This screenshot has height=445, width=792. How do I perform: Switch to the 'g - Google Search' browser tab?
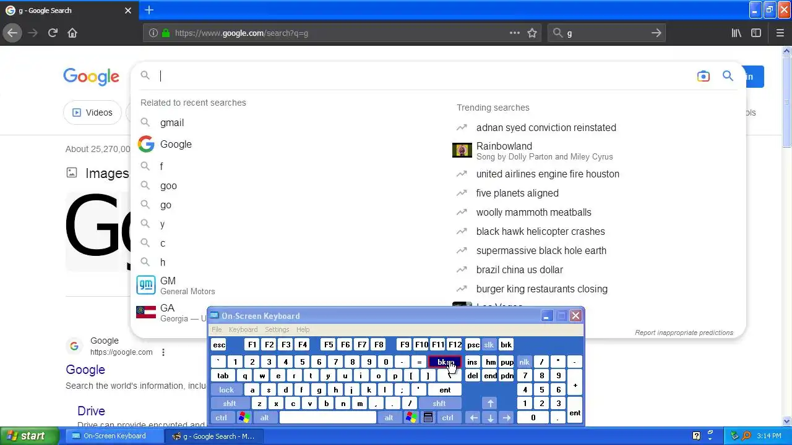pyautogui.click(x=68, y=11)
